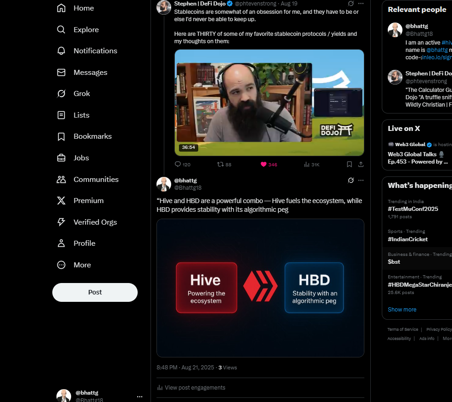Open Grok icon on @bhattg post
Image resolution: width=452 pixels, height=402 pixels.
[351, 181]
